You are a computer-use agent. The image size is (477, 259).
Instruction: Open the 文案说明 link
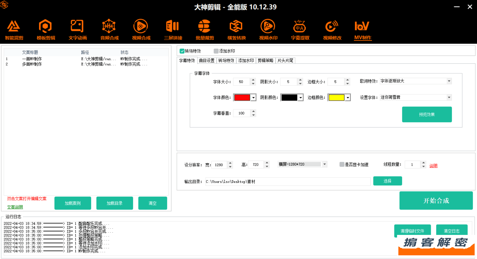[x=15, y=207]
